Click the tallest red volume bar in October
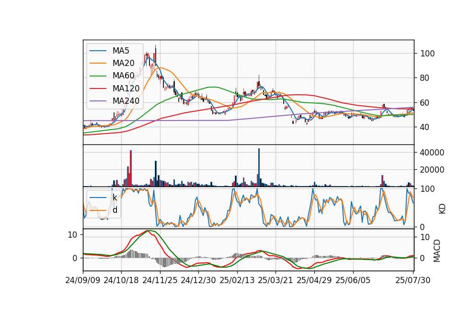Viewport: 460px width, 330px height. point(131,168)
